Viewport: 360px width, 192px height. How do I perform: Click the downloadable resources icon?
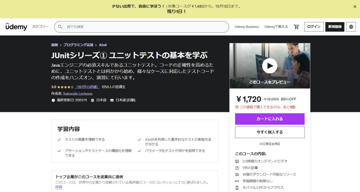[237, 174]
